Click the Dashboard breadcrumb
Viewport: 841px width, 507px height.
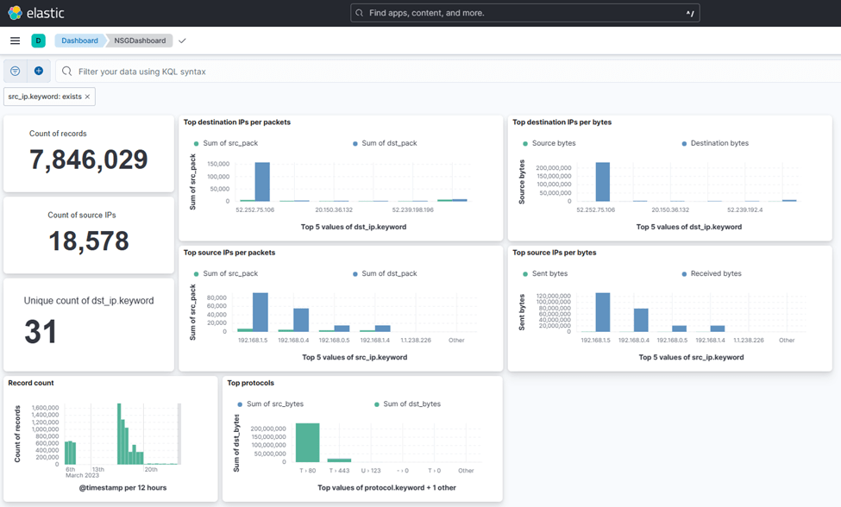point(79,41)
